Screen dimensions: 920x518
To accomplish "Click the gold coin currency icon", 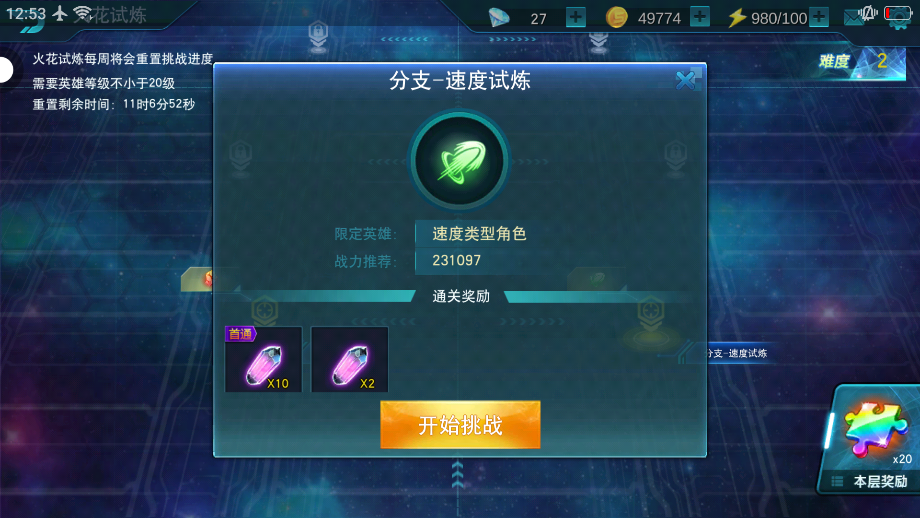I will pos(616,18).
